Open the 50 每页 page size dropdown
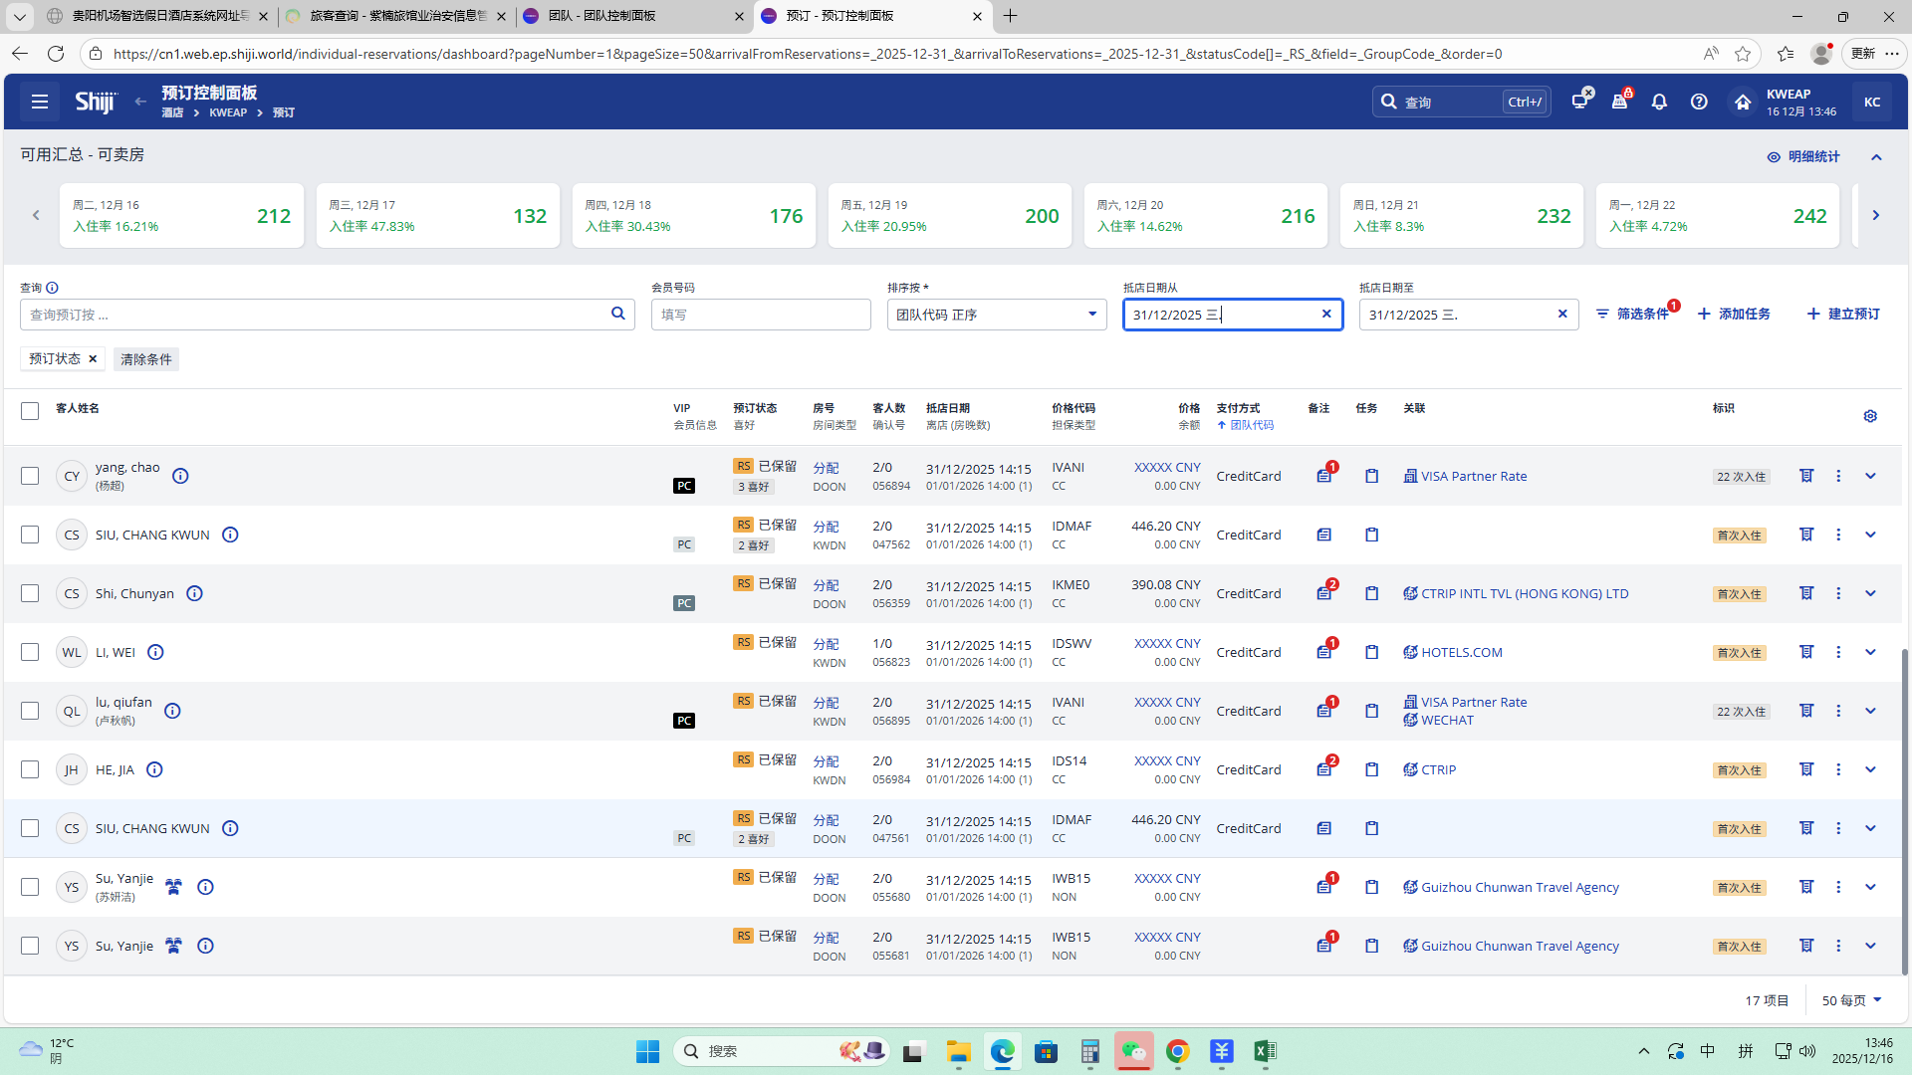1912x1075 pixels. [1851, 1000]
